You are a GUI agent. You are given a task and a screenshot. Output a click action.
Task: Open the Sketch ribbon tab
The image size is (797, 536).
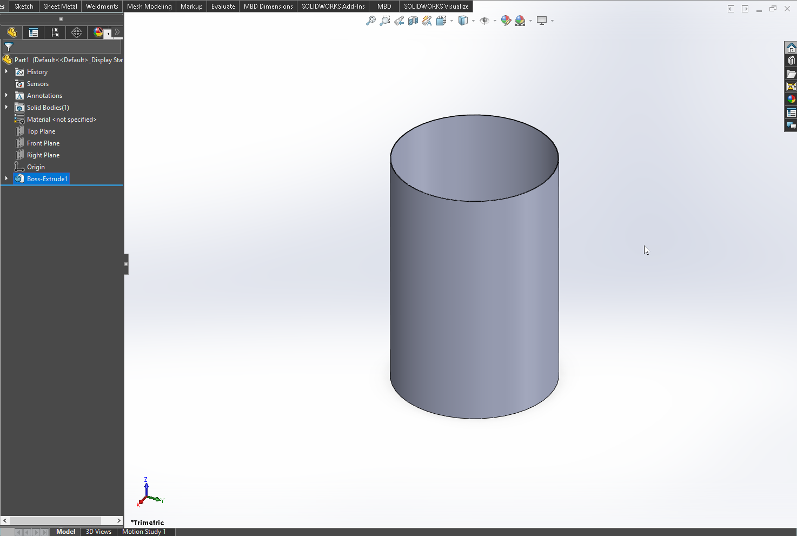pos(24,6)
